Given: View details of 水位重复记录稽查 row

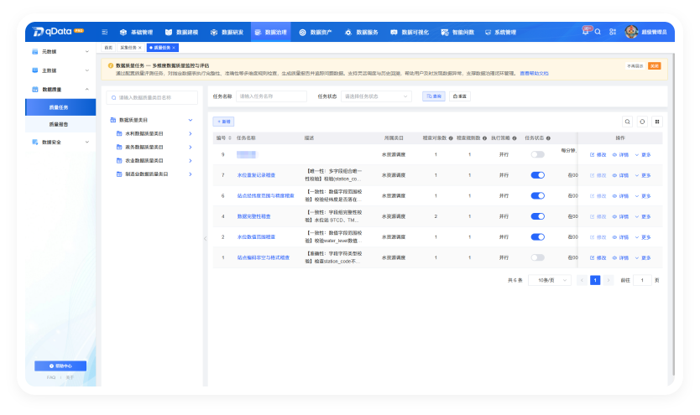Looking at the screenshot, I should [x=620, y=175].
